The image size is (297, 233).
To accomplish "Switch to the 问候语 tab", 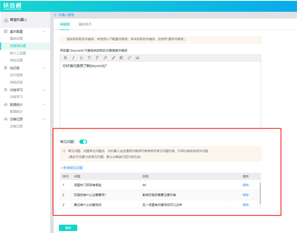I will [65, 24].
